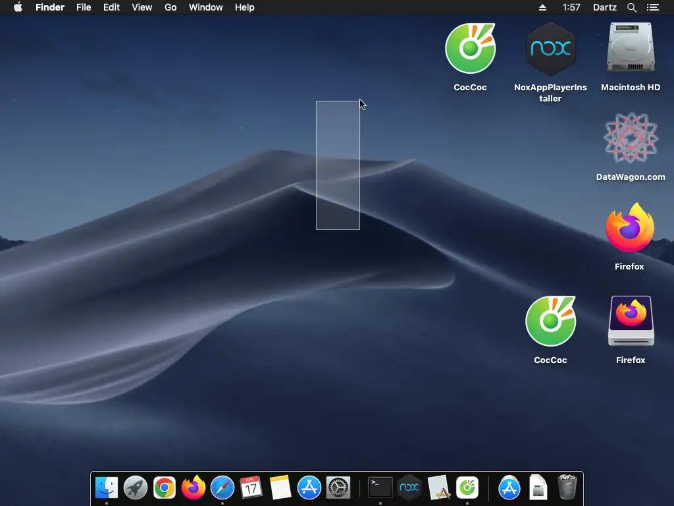Screen dimensions: 674x506
Task: Open the Trash in the Dock
Action: coord(567,488)
